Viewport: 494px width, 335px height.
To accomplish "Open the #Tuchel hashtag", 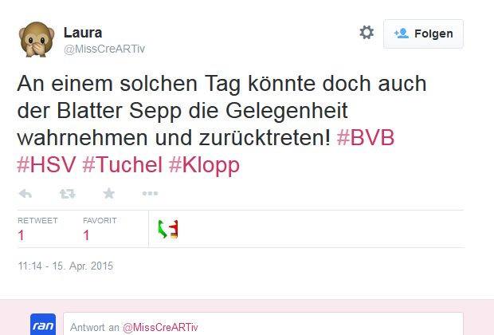I will [x=123, y=164].
